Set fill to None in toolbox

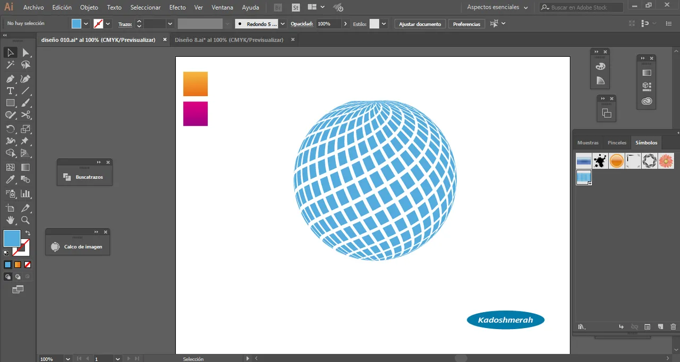pyautogui.click(x=28, y=264)
